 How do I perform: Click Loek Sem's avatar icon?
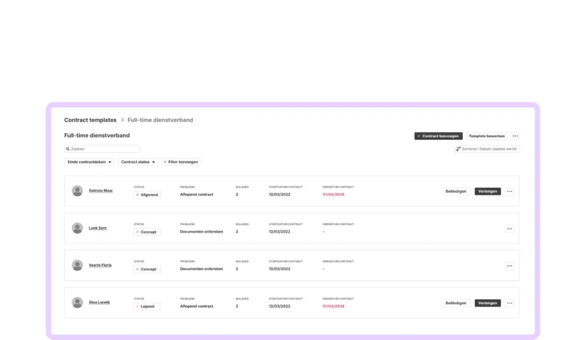77,228
